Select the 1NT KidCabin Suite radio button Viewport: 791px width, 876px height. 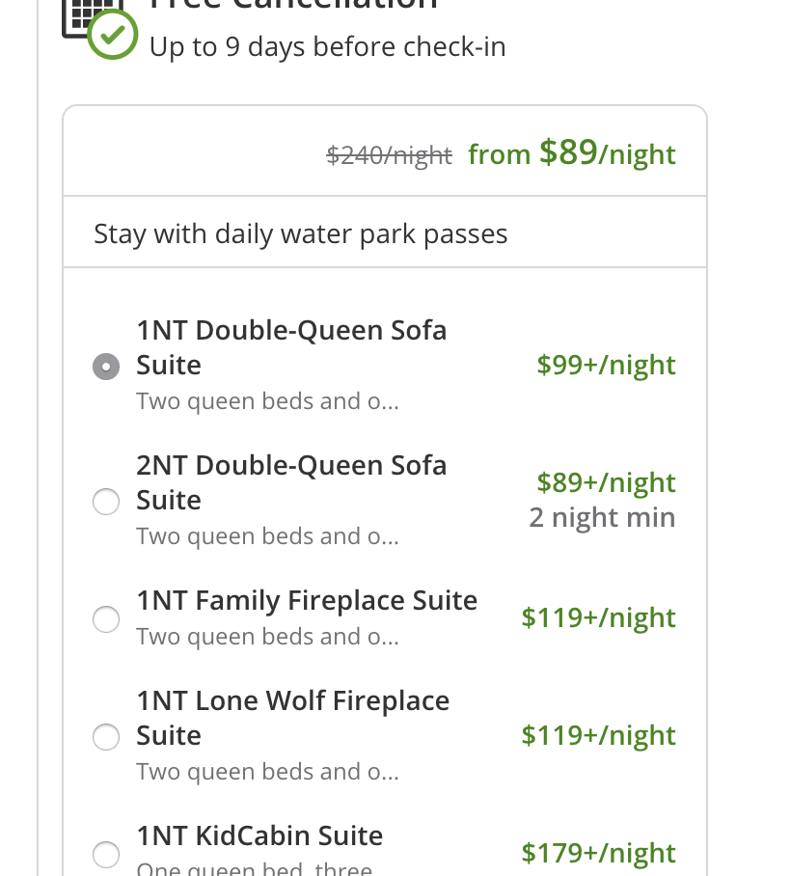pyautogui.click(x=106, y=855)
